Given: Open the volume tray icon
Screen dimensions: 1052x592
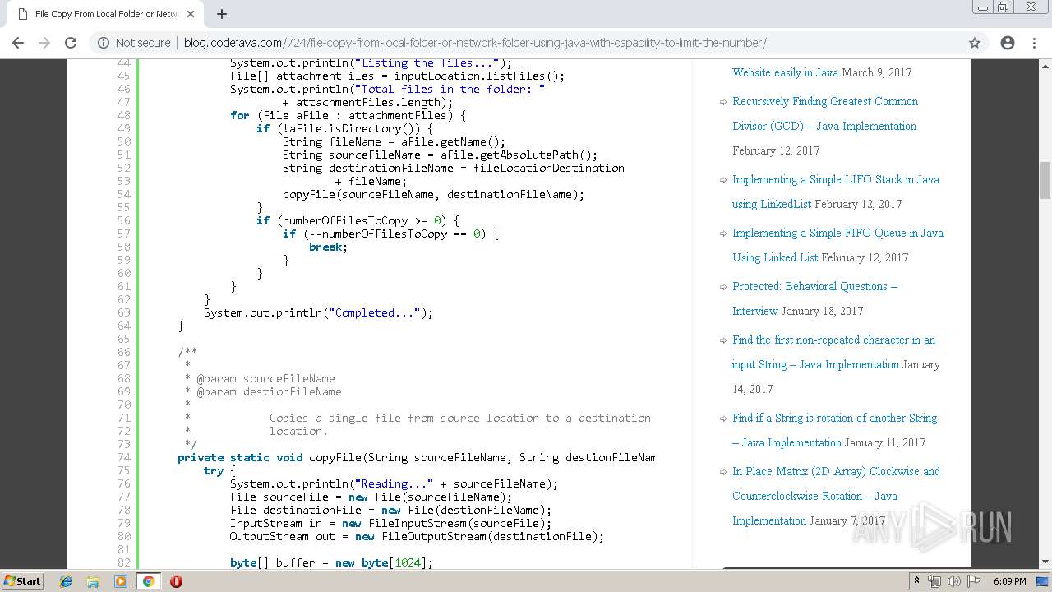Looking at the screenshot, I should click(x=954, y=581).
